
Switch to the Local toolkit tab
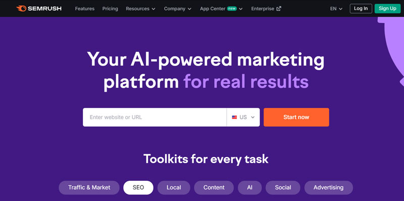tap(174, 187)
